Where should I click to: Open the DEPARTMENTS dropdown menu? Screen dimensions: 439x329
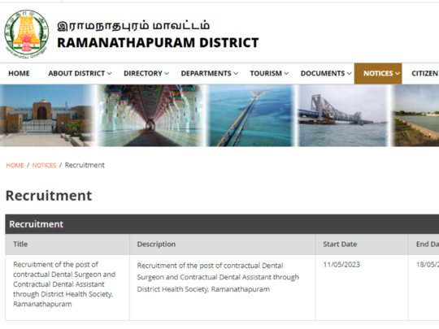pyautogui.click(x=210, y=73)
